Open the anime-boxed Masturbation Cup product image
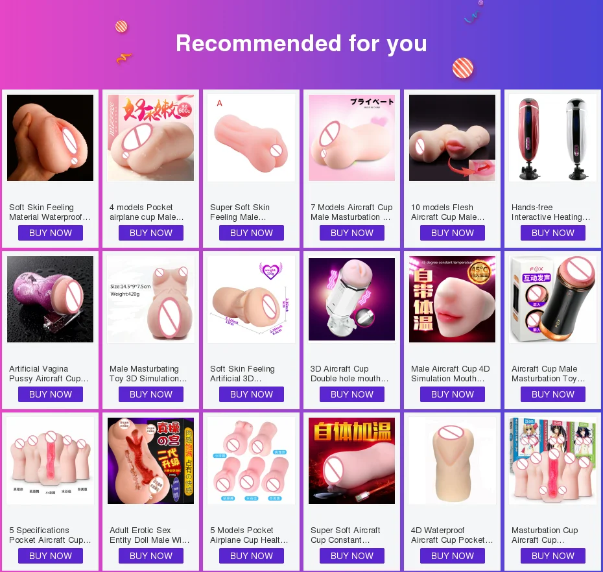603x572 pixels. click(x=552, y=461)
